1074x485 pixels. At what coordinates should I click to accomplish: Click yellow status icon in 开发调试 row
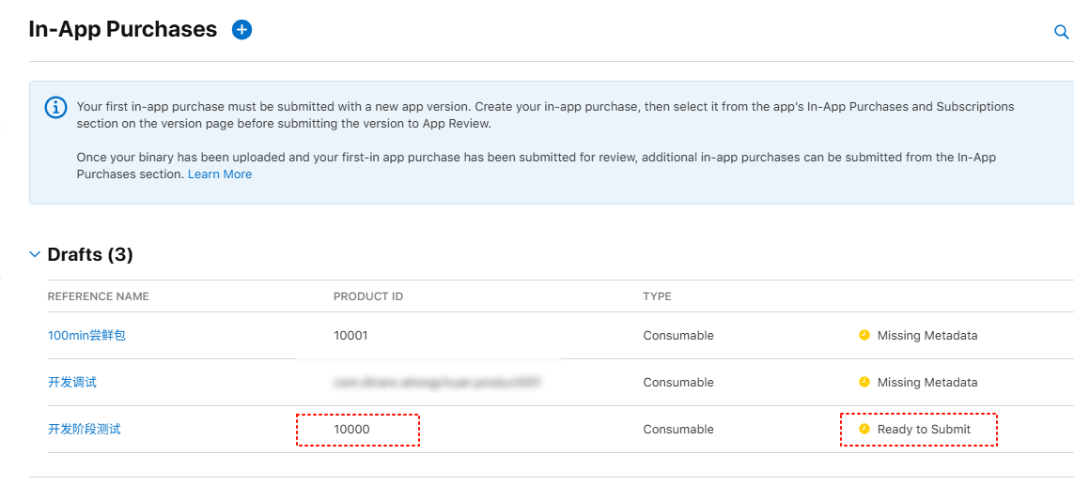tap(864, 382)
